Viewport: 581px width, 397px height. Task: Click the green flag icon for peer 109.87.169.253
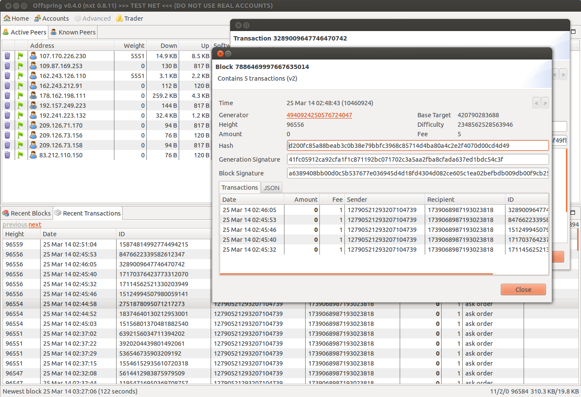point(20,66)
